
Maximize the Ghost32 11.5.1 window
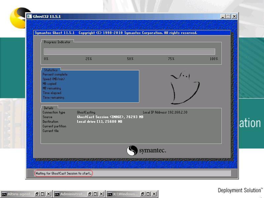228,16
